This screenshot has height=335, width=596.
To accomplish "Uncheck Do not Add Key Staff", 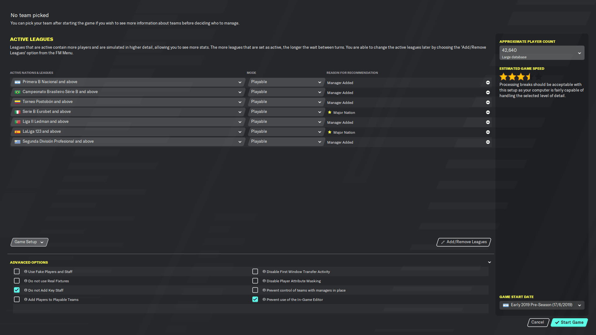I will pyautogui.click(x=17, y=290).
